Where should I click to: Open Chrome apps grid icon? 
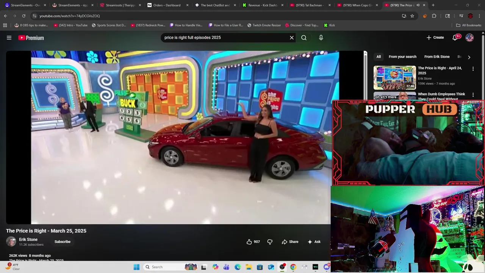(5, 25)
